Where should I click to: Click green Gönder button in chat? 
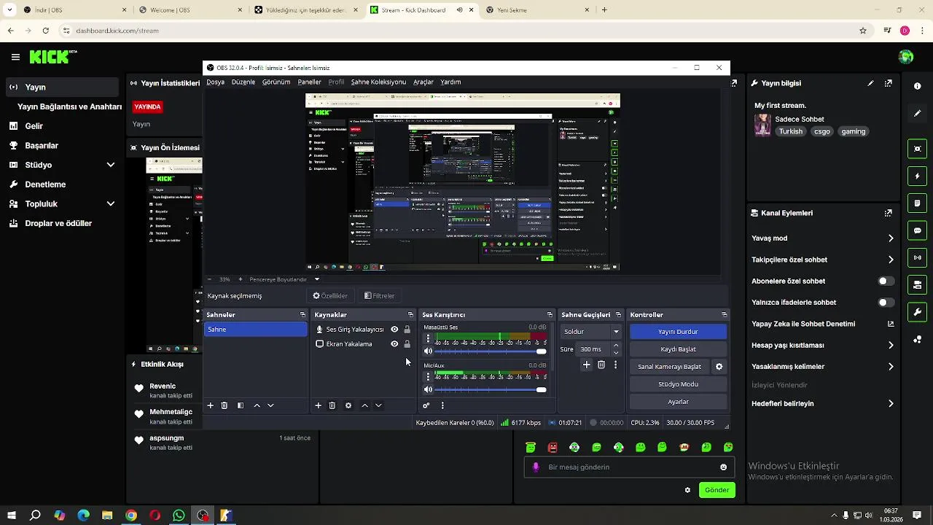click(x=717, y=490)
